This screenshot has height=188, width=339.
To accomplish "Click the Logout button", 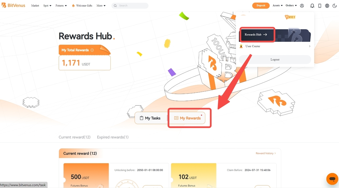I will coord(275,59).
